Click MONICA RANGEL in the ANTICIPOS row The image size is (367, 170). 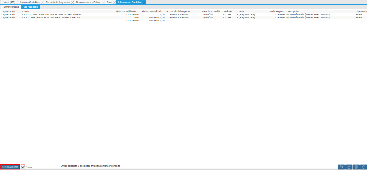click(x=179, y=17)
